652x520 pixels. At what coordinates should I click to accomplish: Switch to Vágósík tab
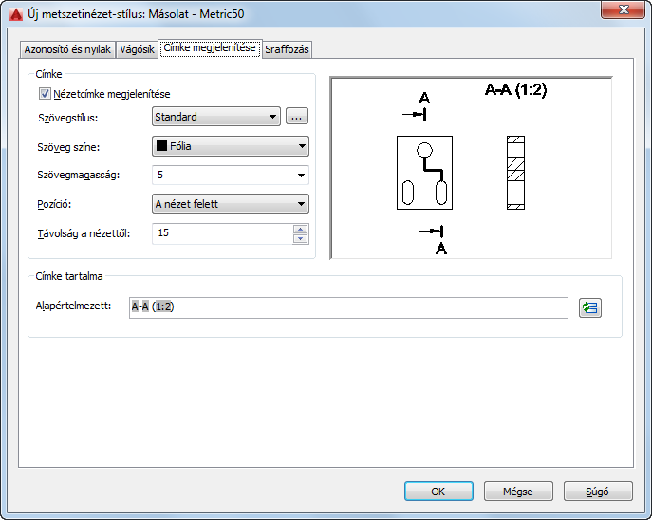(137, 49)
